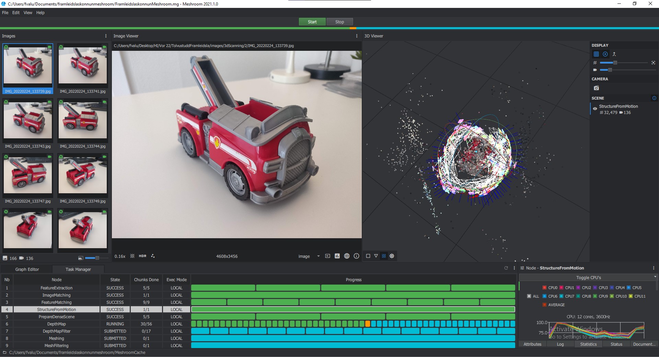659x357 pixels.
Task: Collapse the Toggle CPU's section
Action: pyautogui.click(x=588, y=277)
